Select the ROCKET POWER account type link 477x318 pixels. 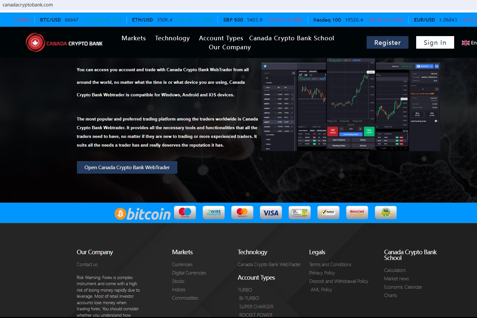pyautogui.click(x=256, y=315)
